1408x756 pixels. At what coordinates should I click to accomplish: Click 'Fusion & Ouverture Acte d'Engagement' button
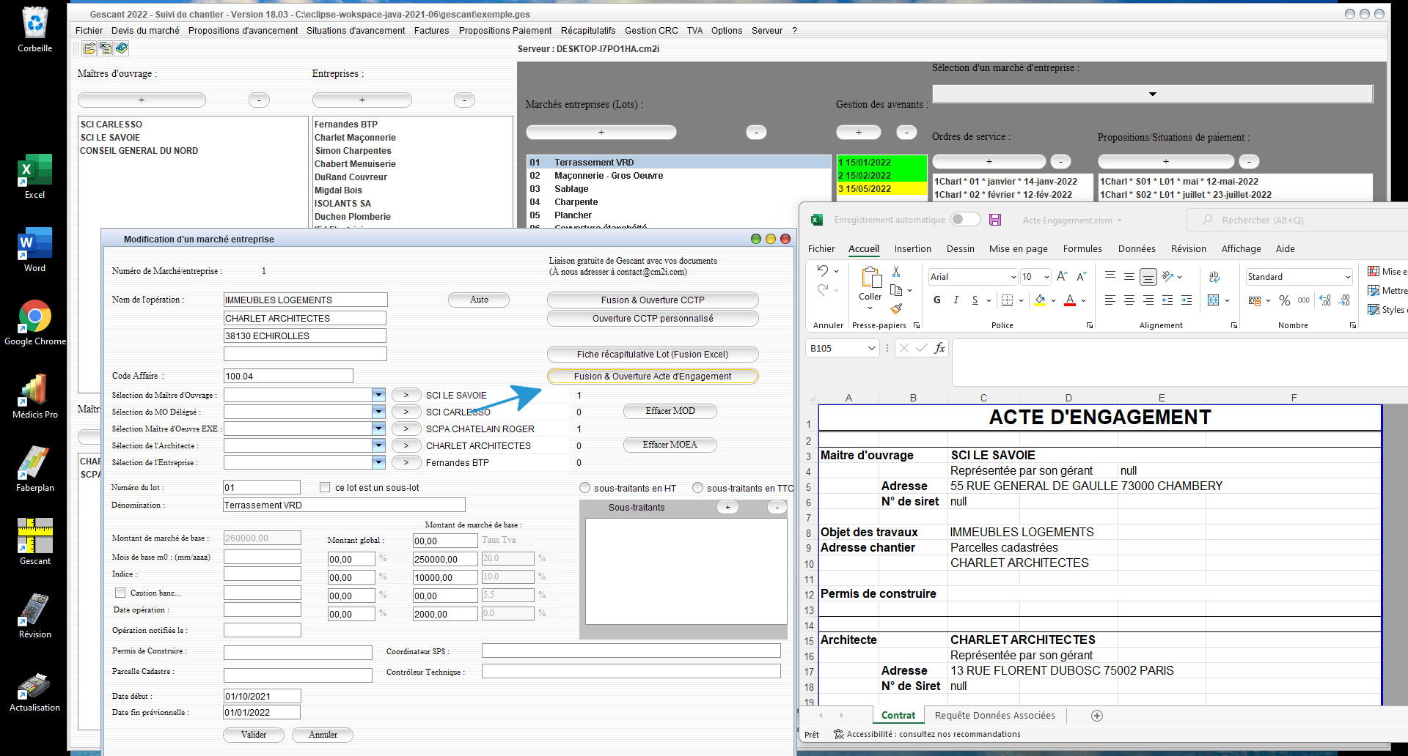pyautogui.click(x=653, y=377)
